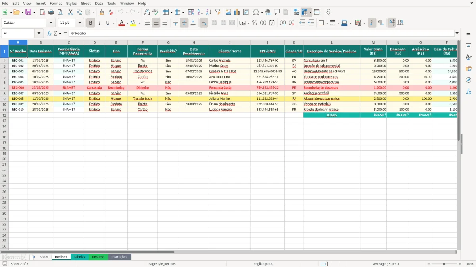Add a decimal place
Screen dimensions: 476x267
tap(282, 23)
